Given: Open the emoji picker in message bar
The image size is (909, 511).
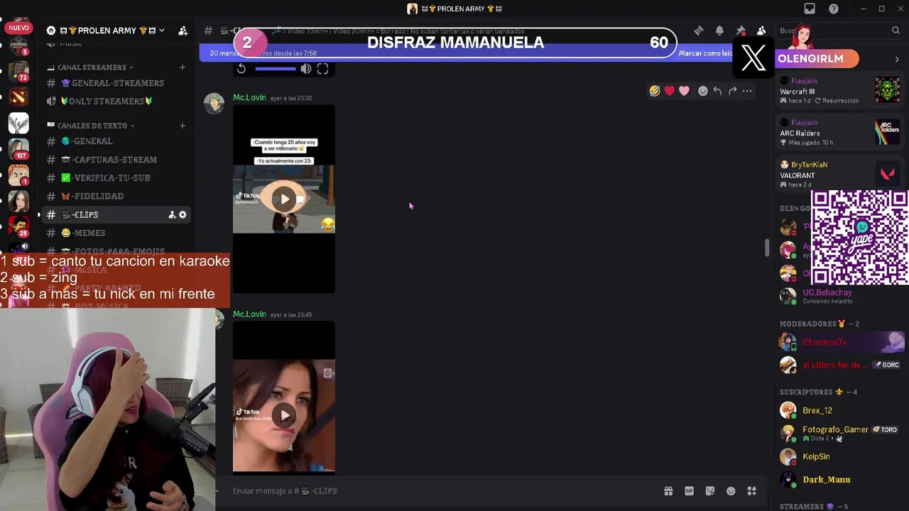Looking at the screenshot, I should tap(731, 491).
